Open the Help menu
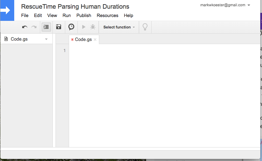 pos(128,16)
